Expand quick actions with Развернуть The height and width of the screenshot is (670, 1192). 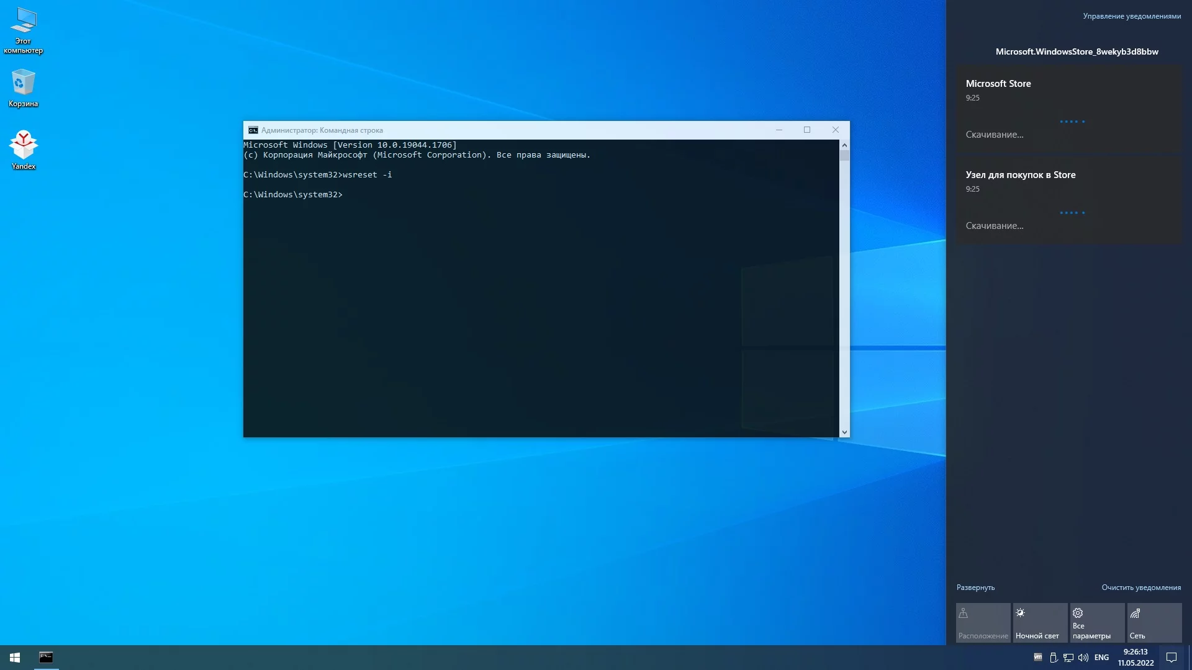975,587
